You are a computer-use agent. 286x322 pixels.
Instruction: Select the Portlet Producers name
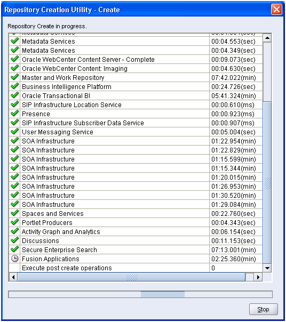(47, 223)
